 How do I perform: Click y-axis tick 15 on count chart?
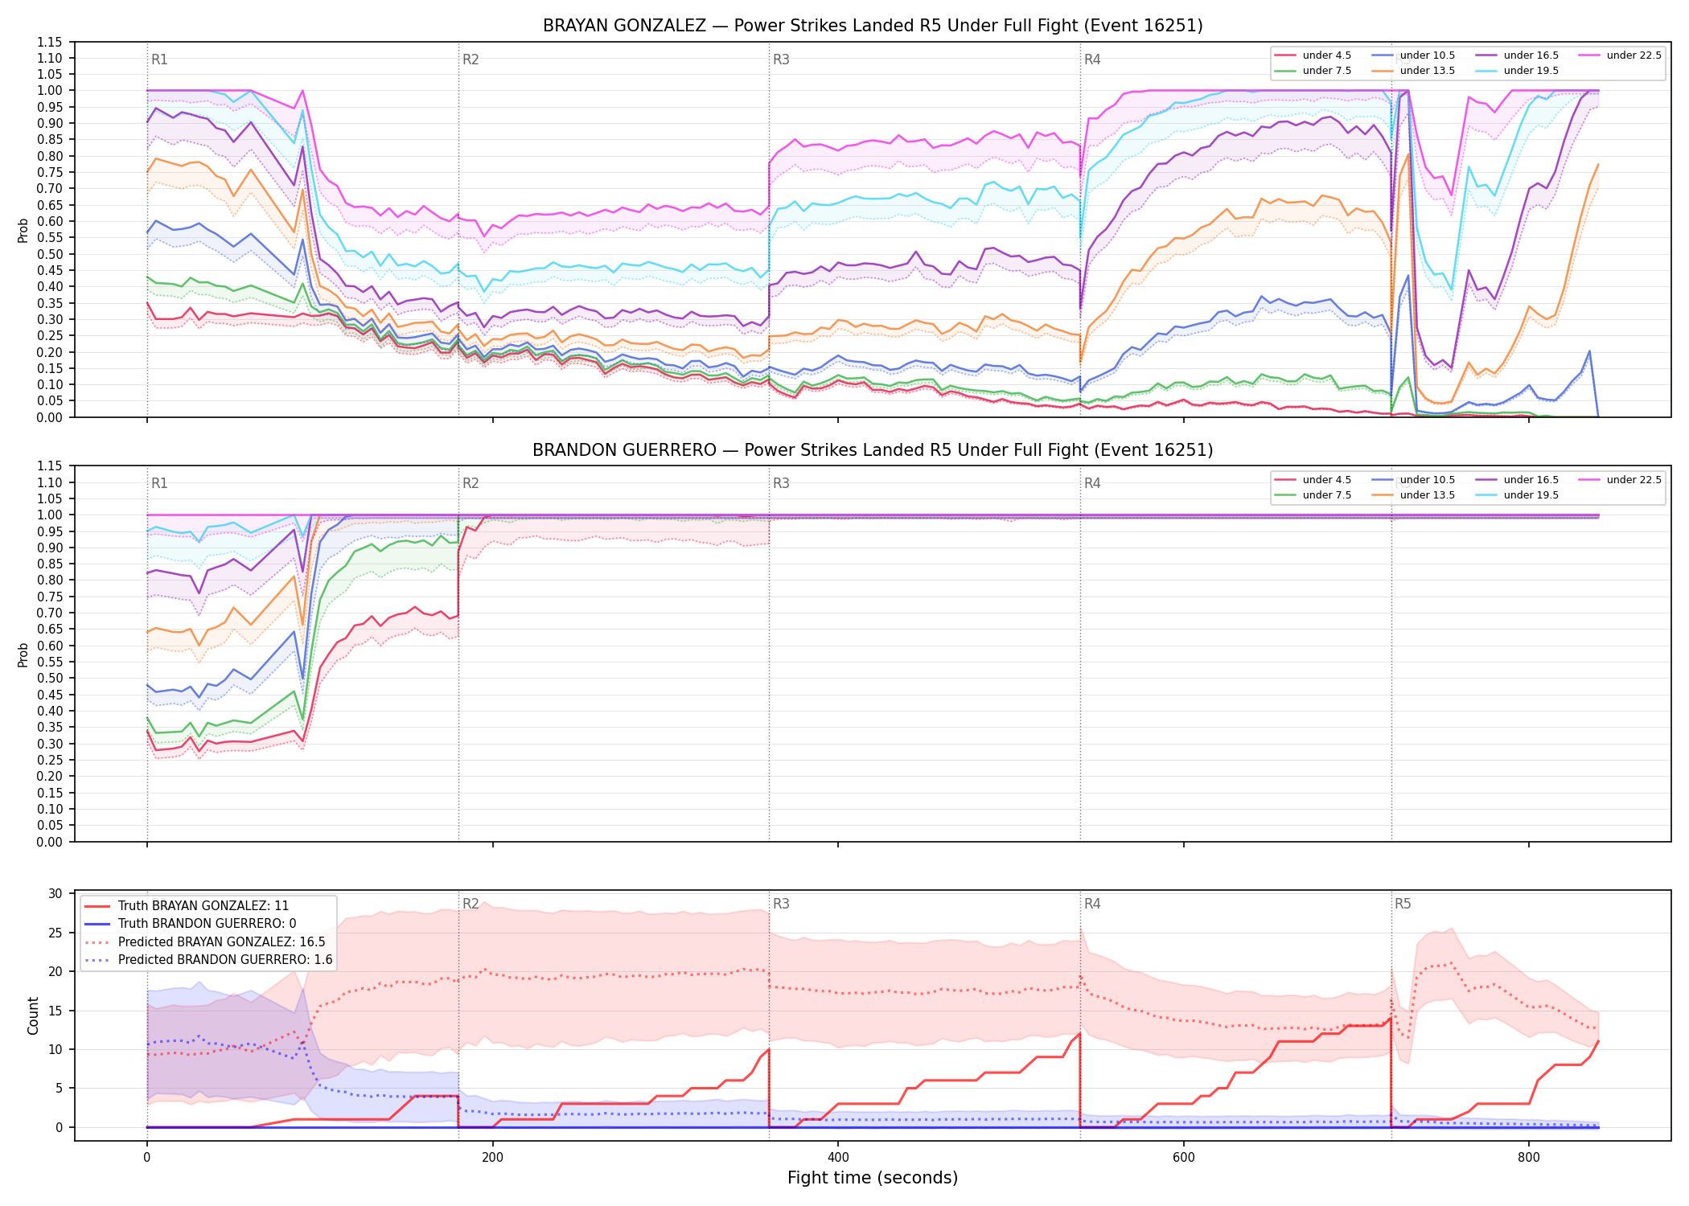pos(55,1011)
